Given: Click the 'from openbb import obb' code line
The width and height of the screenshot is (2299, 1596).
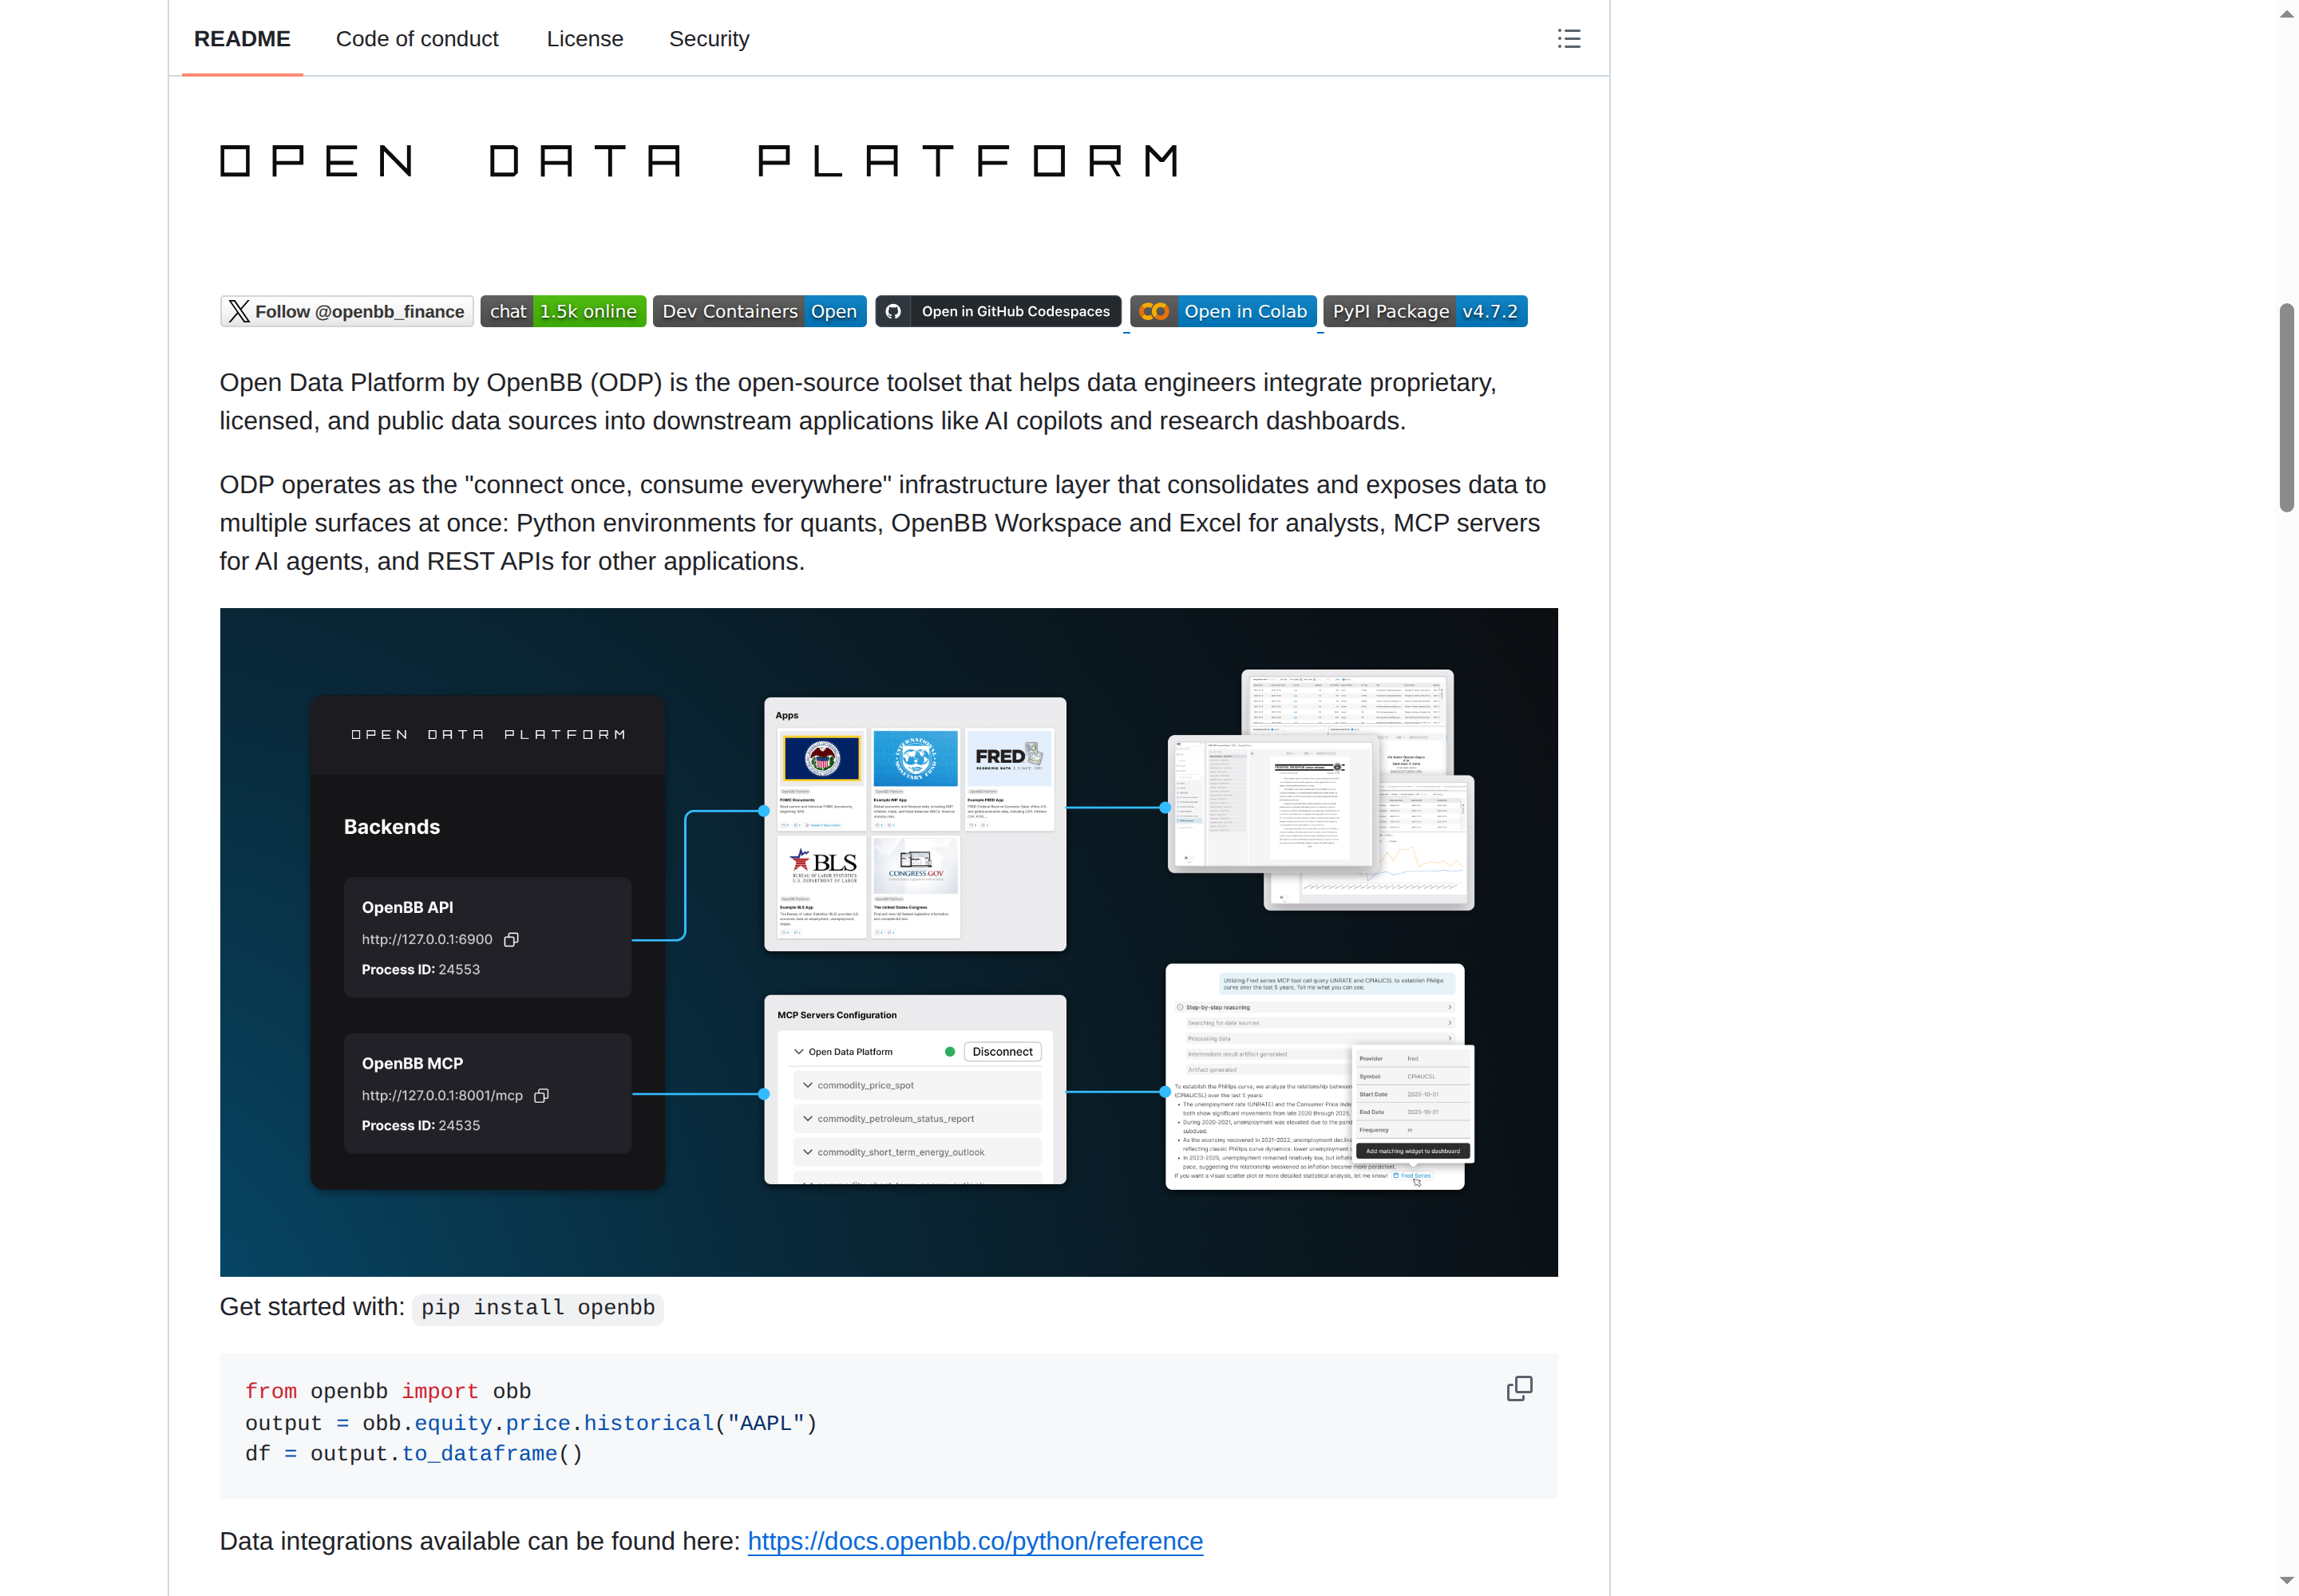Looking at the screenshot, I should point(388,1391).
